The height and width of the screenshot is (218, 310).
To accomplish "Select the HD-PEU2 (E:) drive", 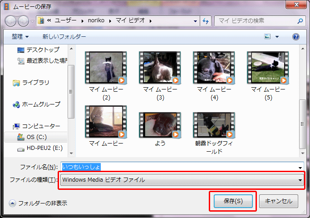I will point(44,149).
